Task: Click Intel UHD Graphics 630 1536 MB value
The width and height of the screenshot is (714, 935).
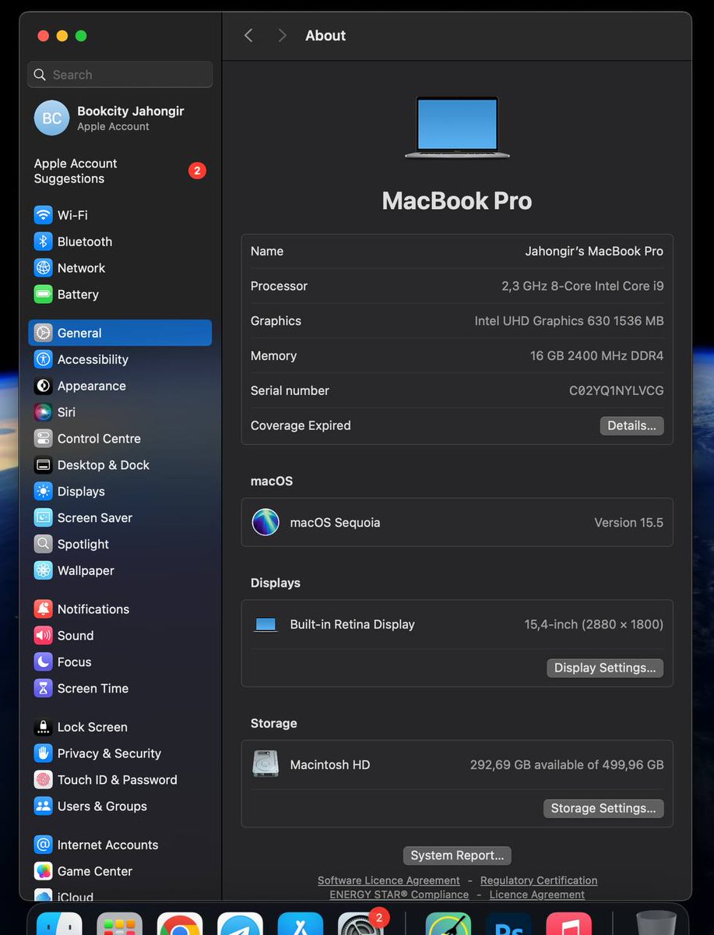Action: pyautogui.click(x=569, y=321)
